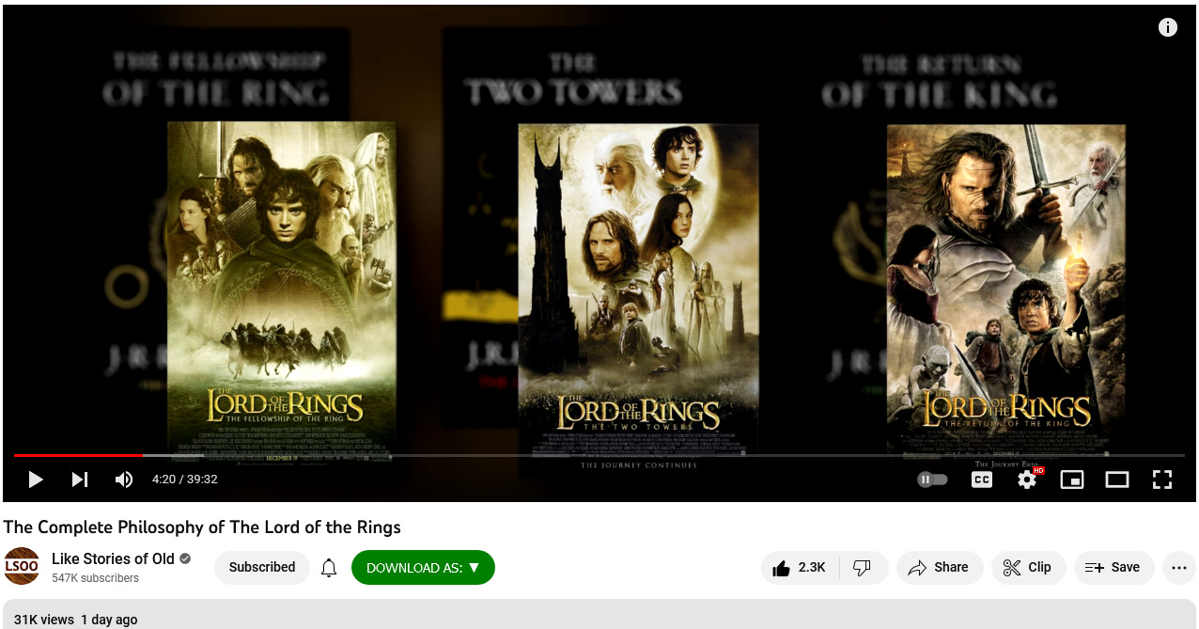Skip to the next video
This screenshot has height=629, width=1199.
pos(80,480)
